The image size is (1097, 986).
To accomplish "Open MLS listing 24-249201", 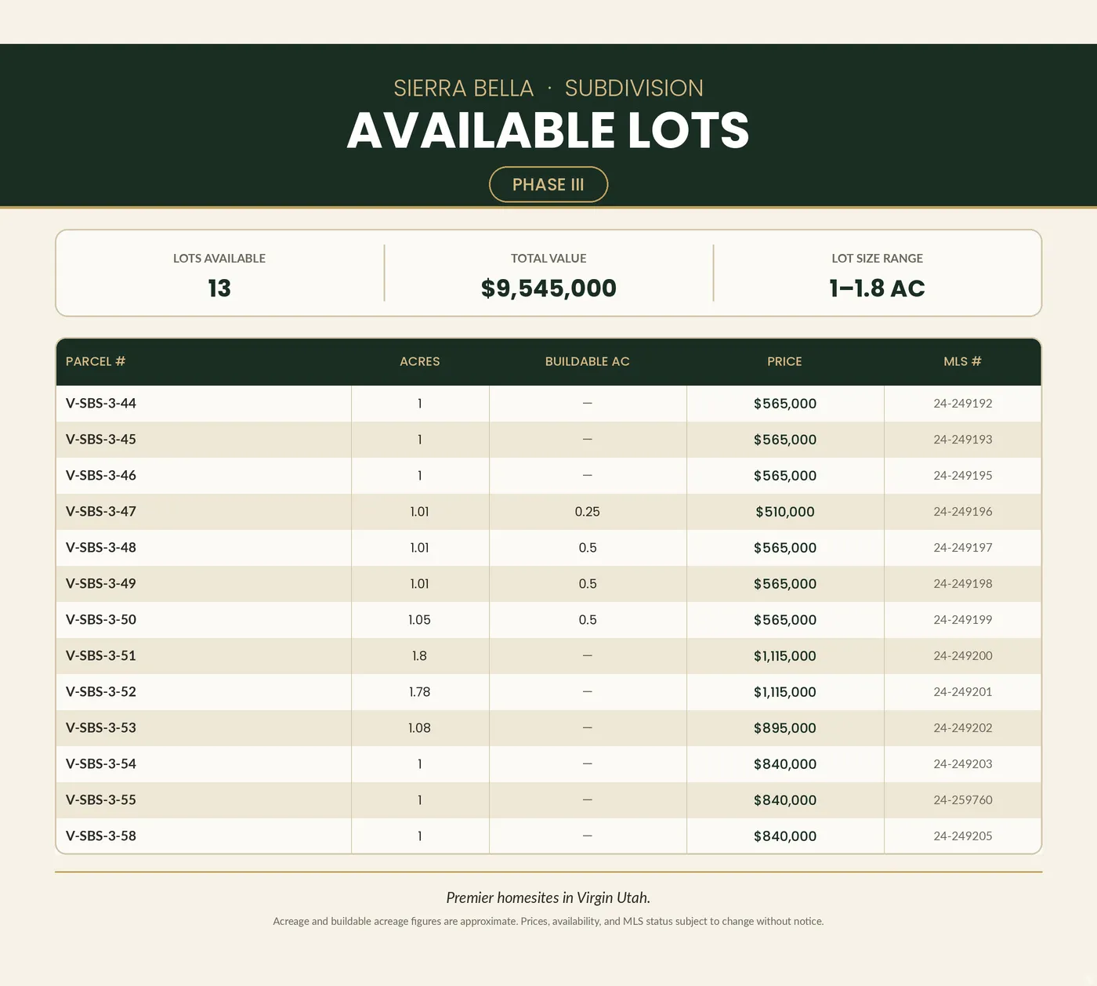I will [962, 692].
